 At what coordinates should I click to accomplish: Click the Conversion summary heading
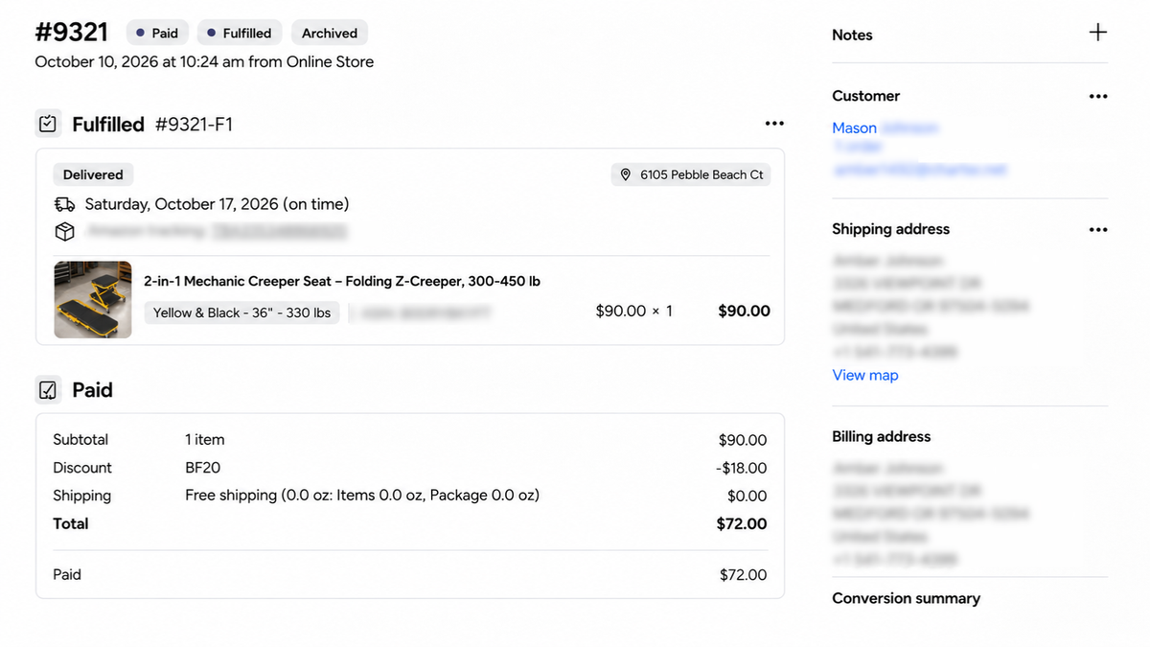coord(906,598)
